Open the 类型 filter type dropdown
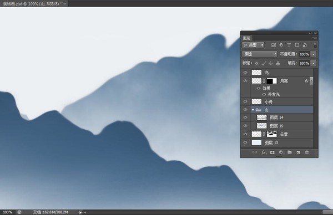 click(x=253, y=45)
